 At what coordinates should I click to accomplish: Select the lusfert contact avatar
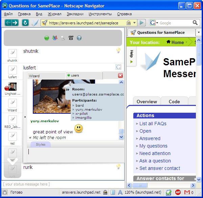click(x=13, y=70)
